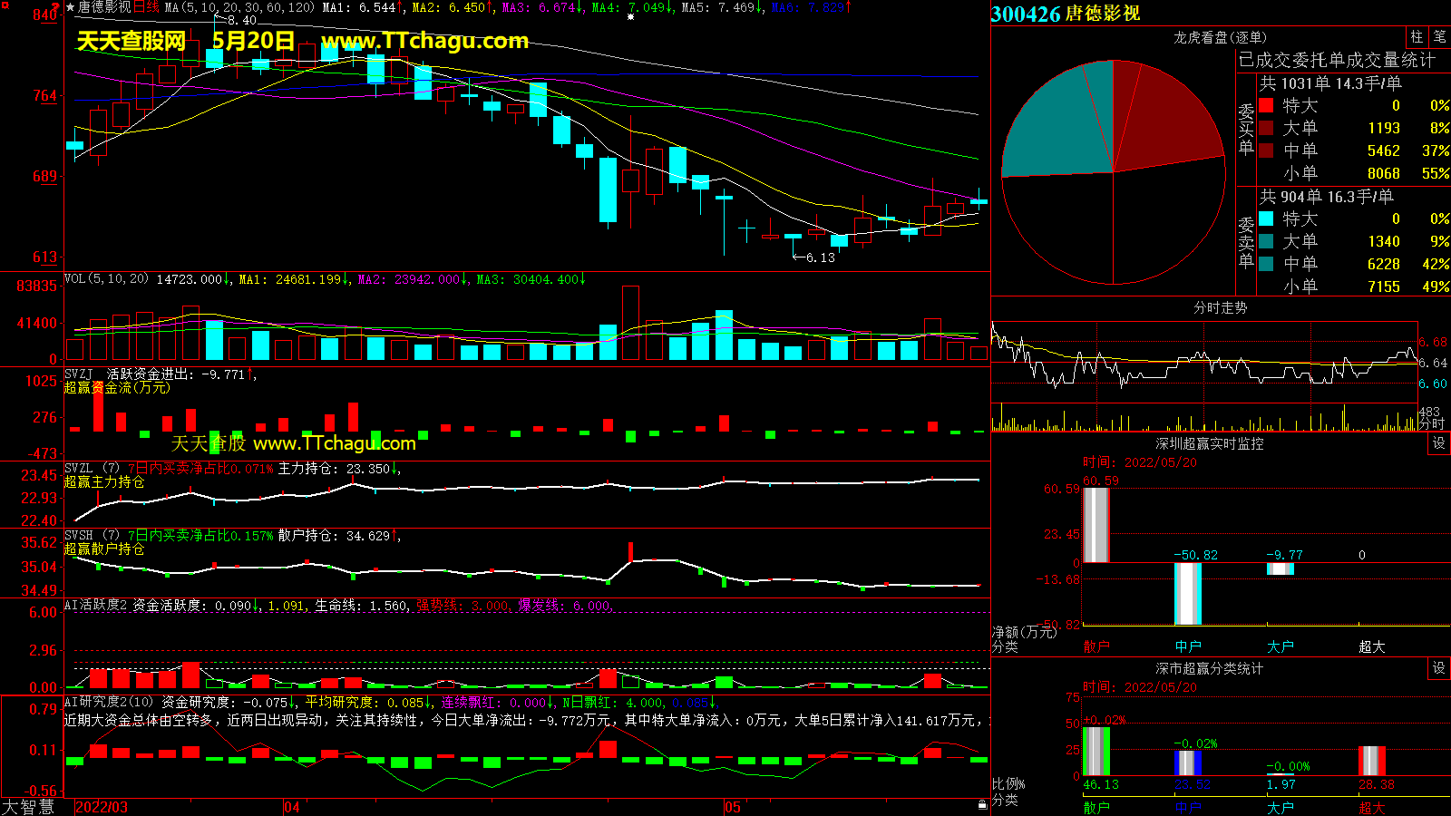This screenshot has width=1451, height=816.
Task: Click the 散户 bar in 深圳超赢实时监控
Action: 1096,525
